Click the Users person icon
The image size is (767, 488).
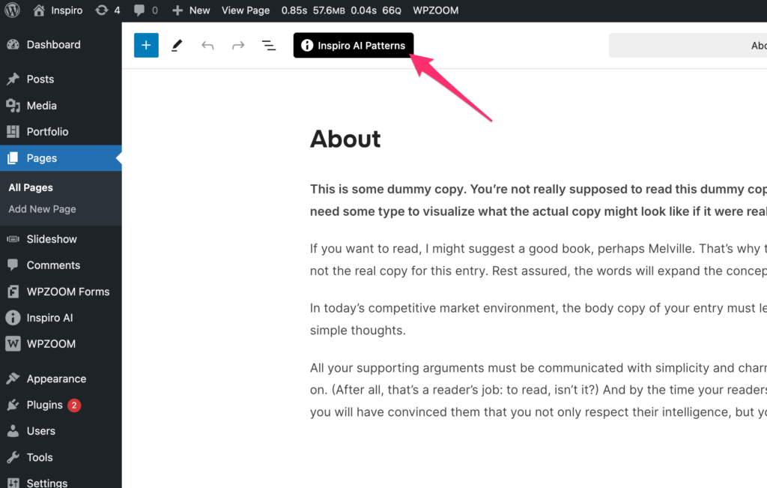click(x=13, y=431)
